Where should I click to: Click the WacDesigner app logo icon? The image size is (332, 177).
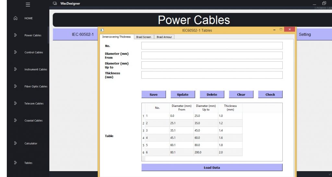pyautogui.click(x=55, y=4)
